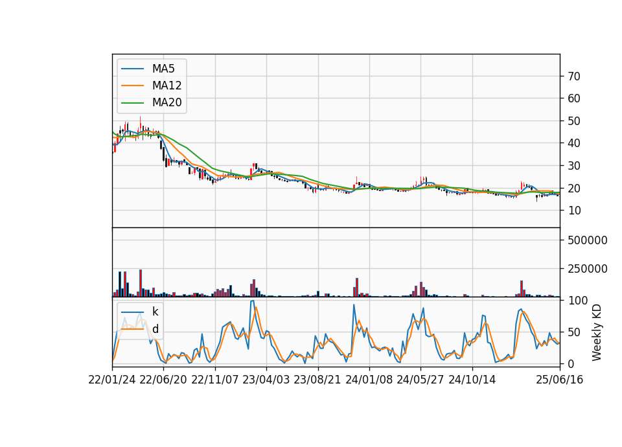Click the Weekly KD axis title
This screenshot has width=622, height=447.
point(597,332)
